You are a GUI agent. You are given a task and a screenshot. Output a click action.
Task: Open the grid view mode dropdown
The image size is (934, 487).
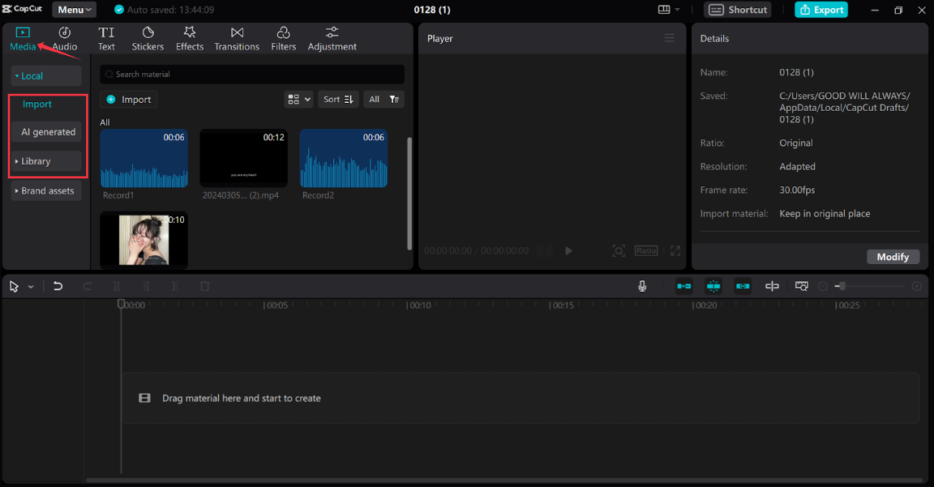299,100
